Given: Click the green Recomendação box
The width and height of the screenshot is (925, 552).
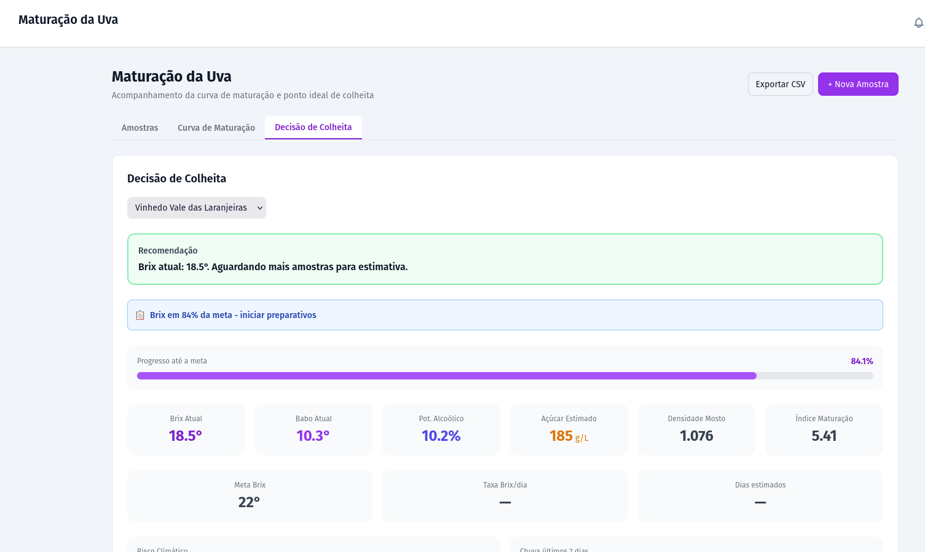Looking at the screenshot, I should click(505, 259).
